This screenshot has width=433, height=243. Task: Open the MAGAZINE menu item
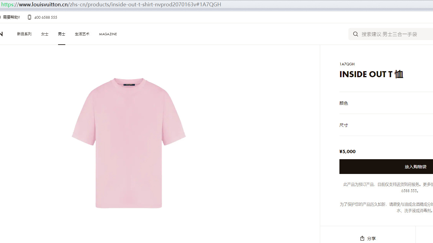[108, 34]
